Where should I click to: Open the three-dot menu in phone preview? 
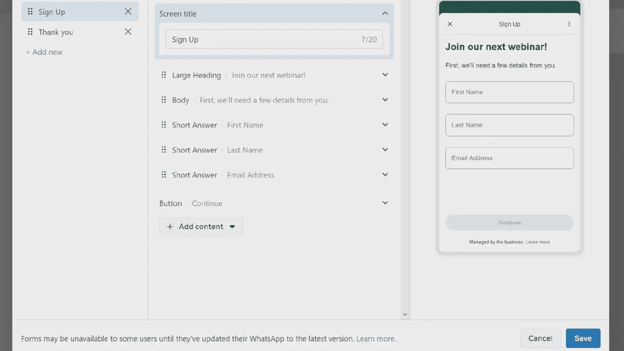(x=569, y=24)
